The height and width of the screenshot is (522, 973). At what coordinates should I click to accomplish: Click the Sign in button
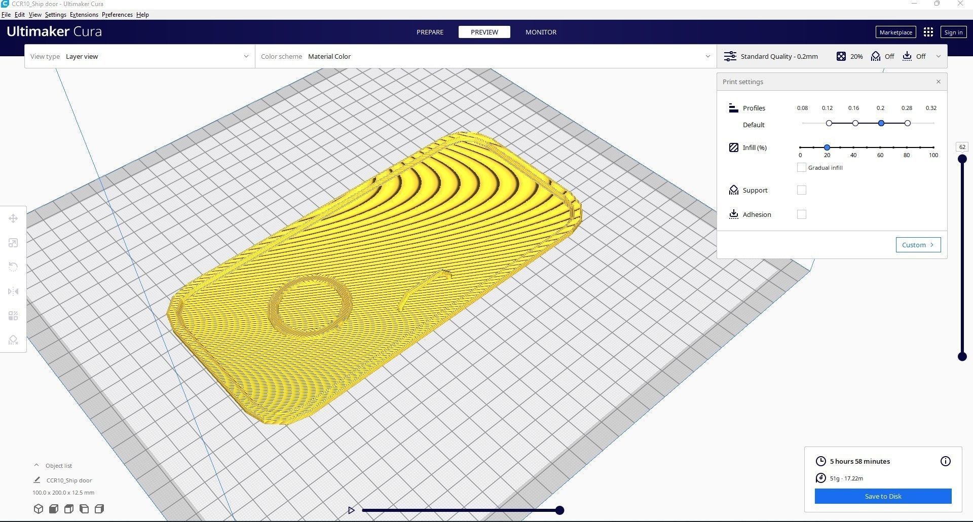[x=953, y=32]
